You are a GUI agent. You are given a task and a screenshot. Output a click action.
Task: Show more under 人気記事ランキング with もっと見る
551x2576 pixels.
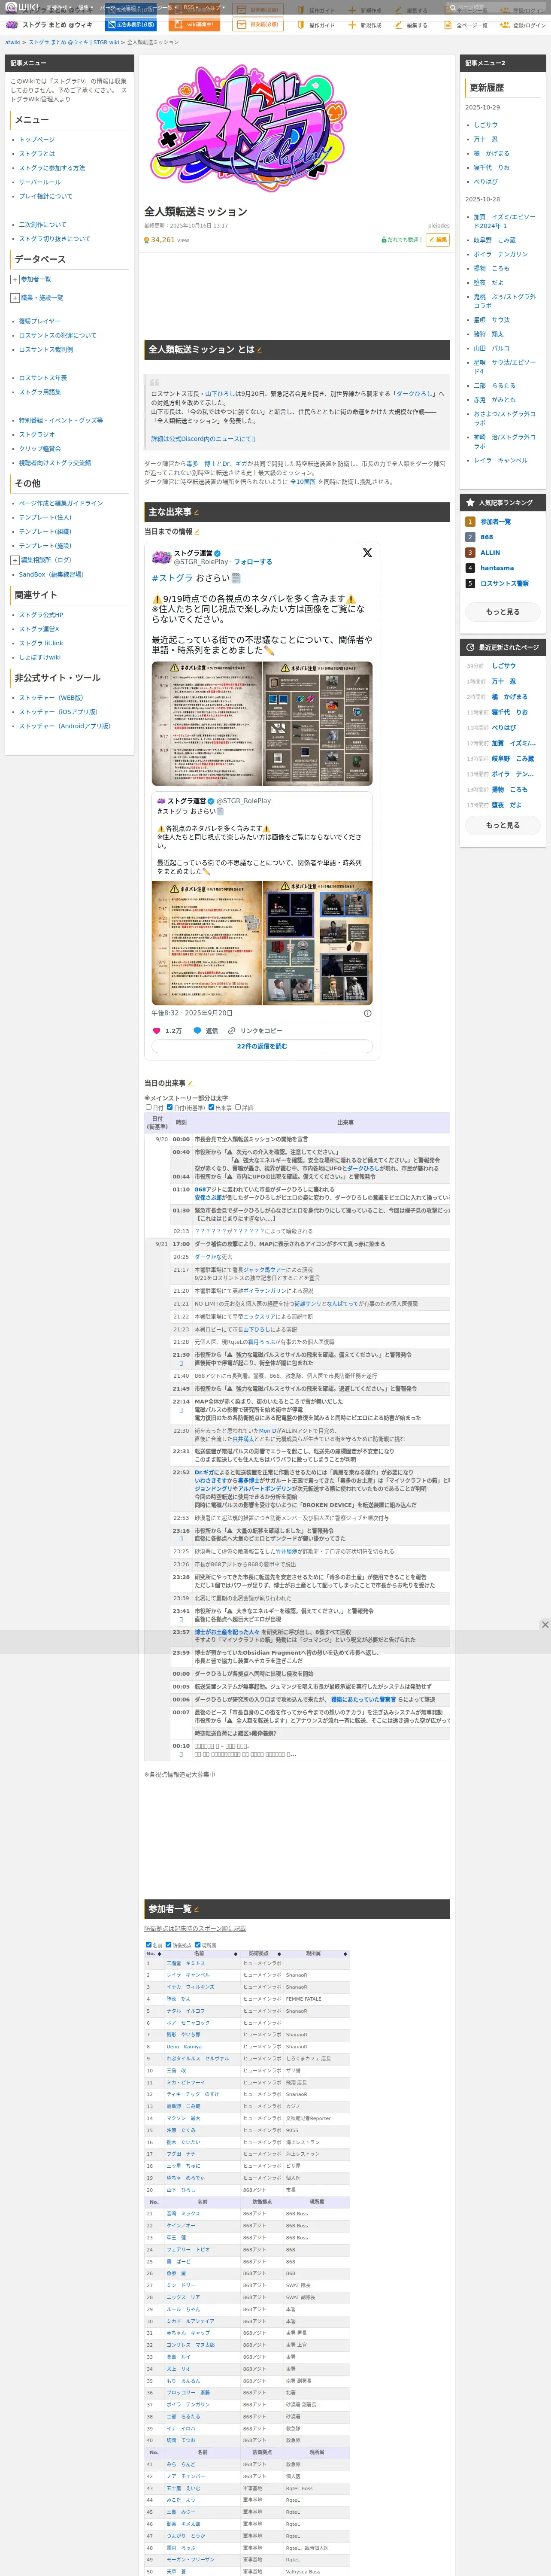point(502,611)
